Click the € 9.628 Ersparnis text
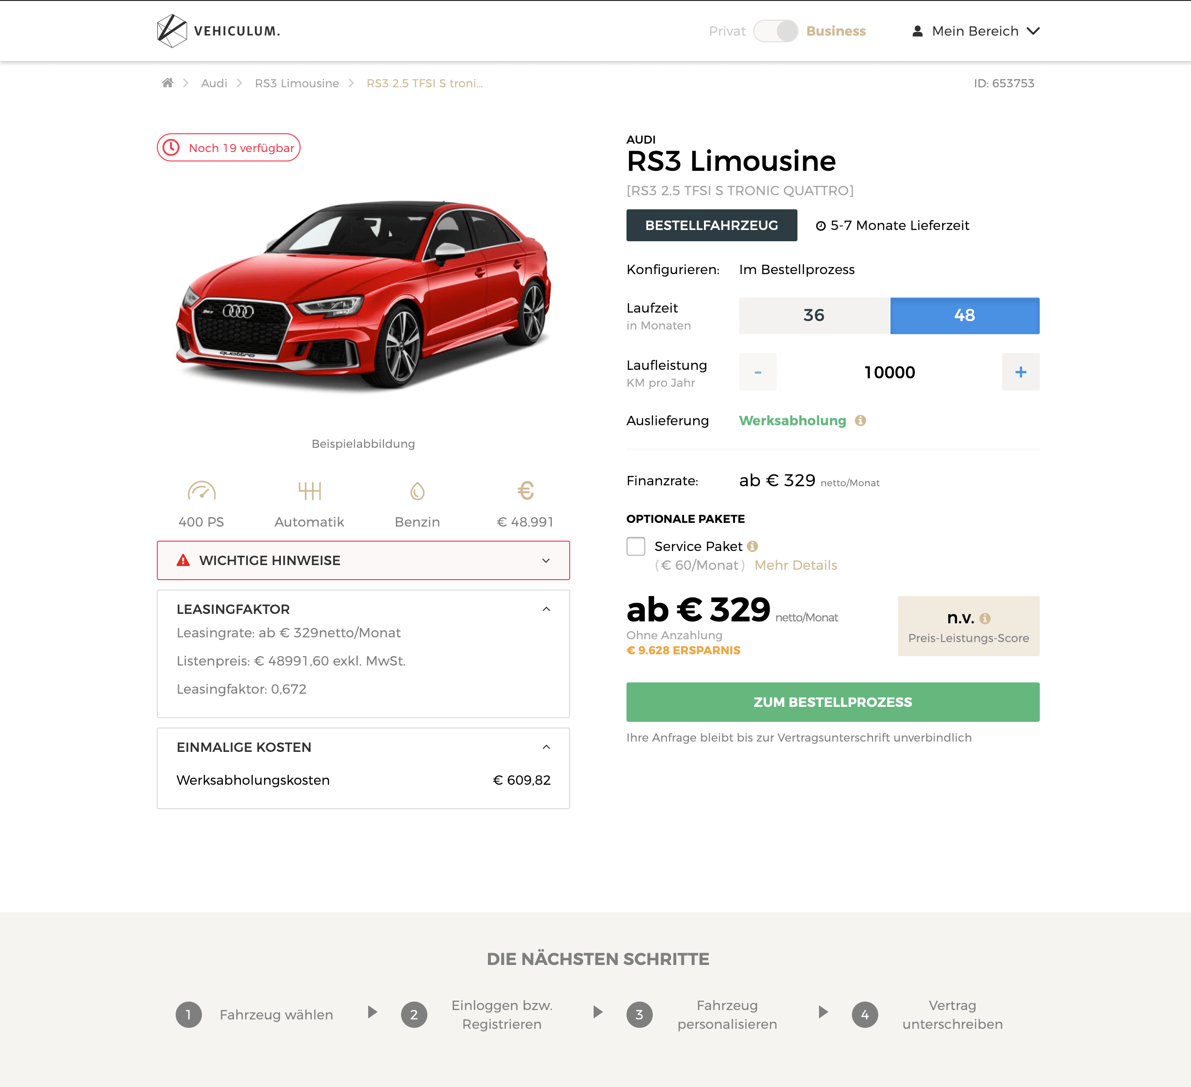The image size is (1191, 1087). tap(683, 650)
